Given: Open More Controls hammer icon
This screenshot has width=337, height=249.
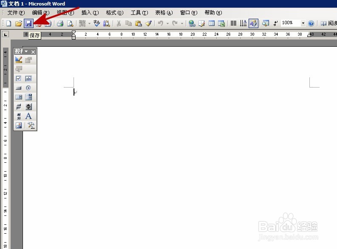Looking at the screenshot, I should pos(31,125).
